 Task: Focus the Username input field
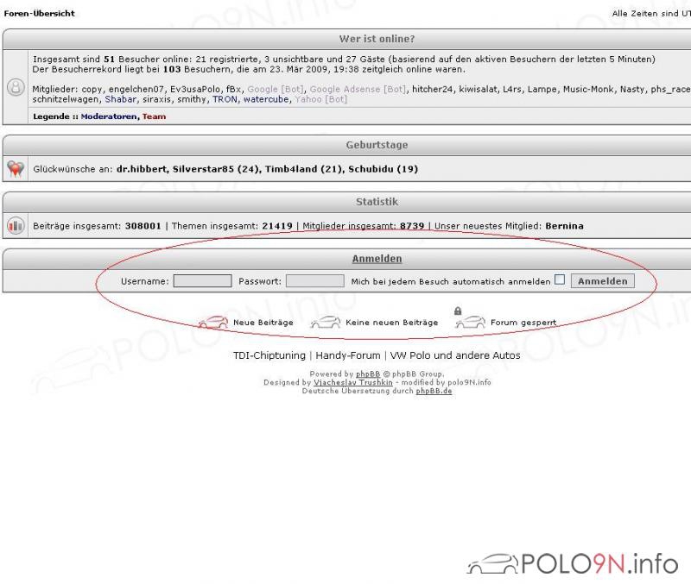[x=202, y=280]
